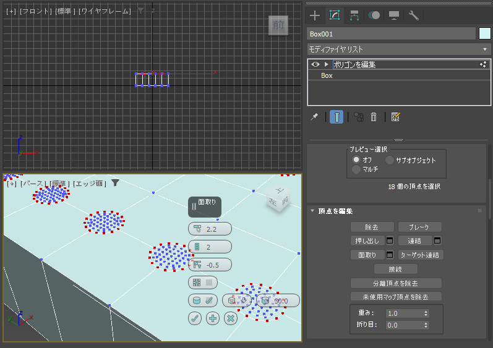Click the 接続 button

pyautogui.click(x=395, y=269)
